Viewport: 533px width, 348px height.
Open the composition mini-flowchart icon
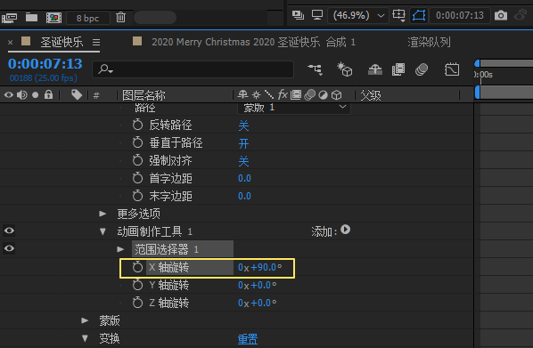(x=316, y=69)
